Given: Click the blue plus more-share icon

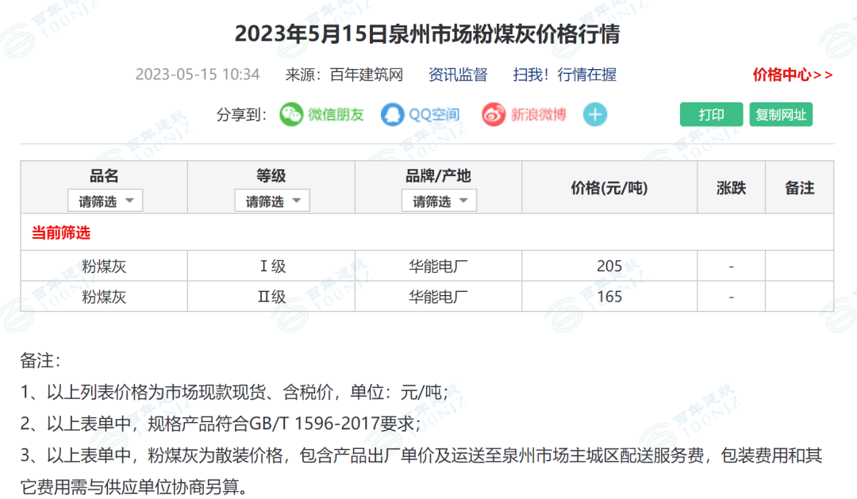Looking at the screenshot, I should click(595, 114).
